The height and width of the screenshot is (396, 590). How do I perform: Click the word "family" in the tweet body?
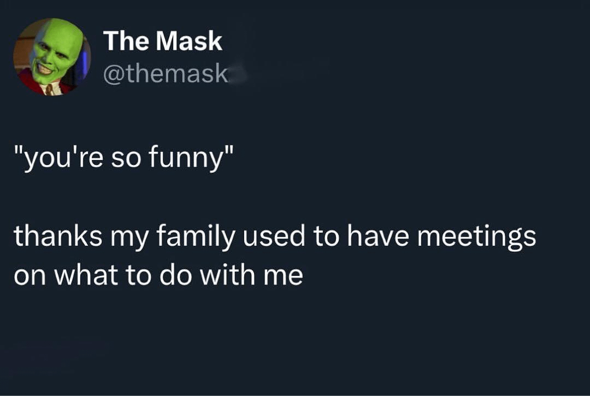(x=196, y=237)
